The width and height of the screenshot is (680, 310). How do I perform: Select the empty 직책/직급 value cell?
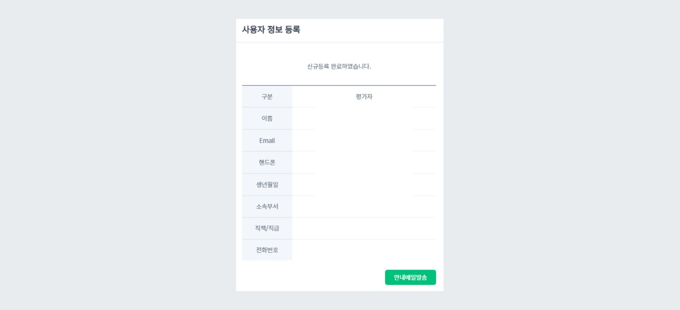[364, 228]
